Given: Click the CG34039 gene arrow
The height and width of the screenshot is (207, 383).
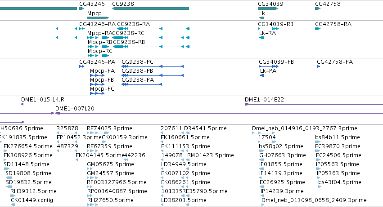Looking at the screenshot, I should [268, 9].
